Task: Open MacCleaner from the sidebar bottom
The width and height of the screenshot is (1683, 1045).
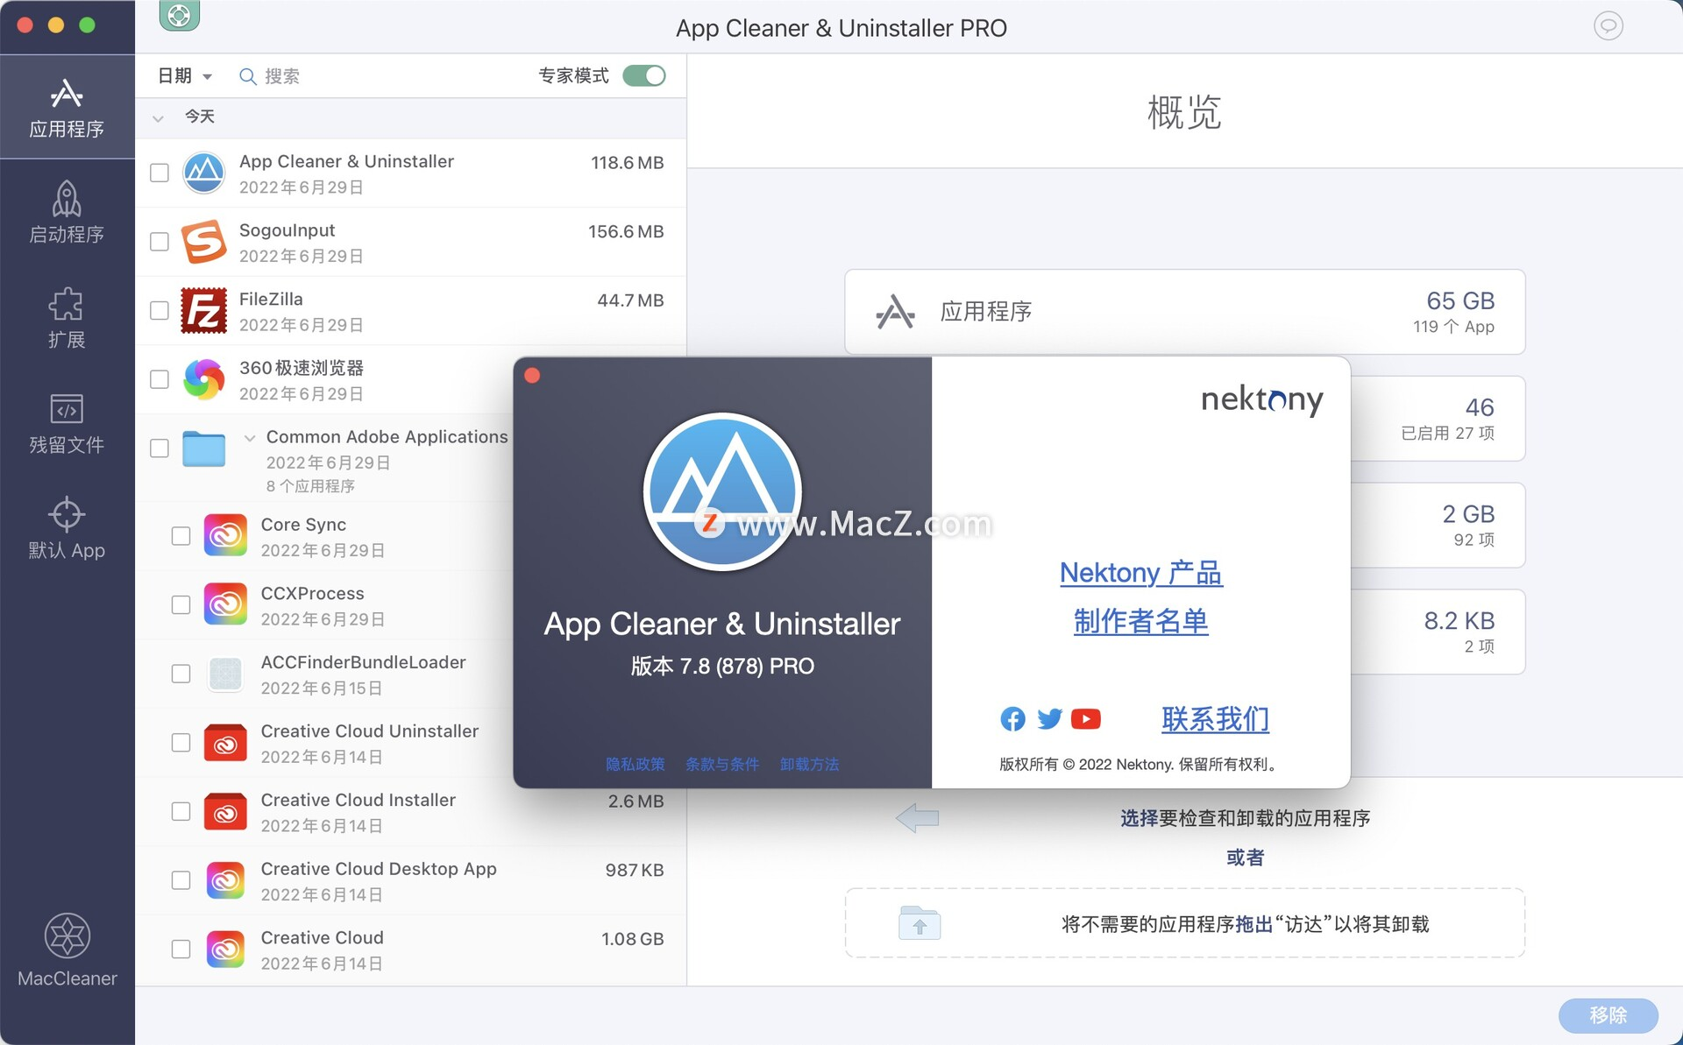Action: pyautogui.click(x=67, y=950)
